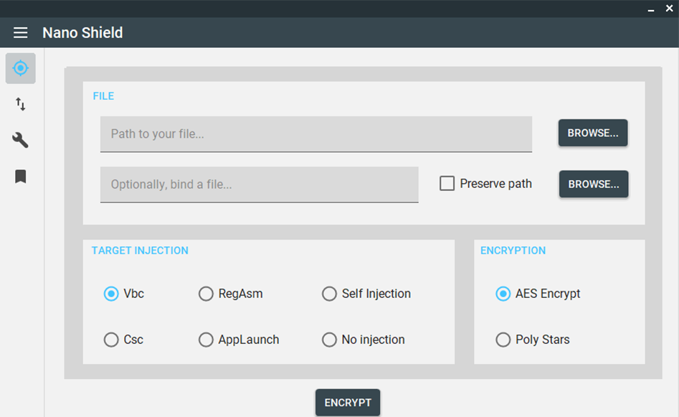679x417 pixels.
Task: Click the 'Optionally, bind a file' field
Action: [259, 184]
